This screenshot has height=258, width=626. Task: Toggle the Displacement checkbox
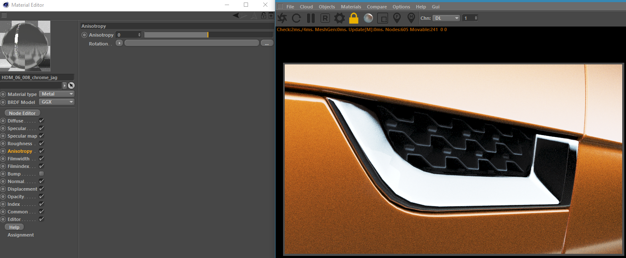[41, 189]
